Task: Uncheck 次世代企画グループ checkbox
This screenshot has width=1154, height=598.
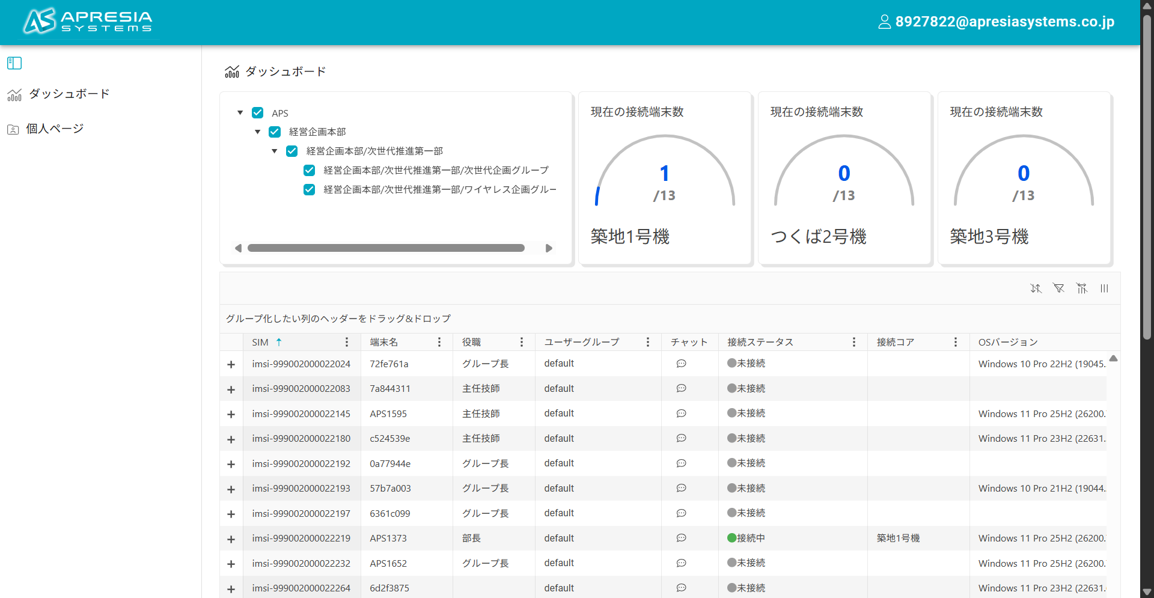Action: [309, 170]
